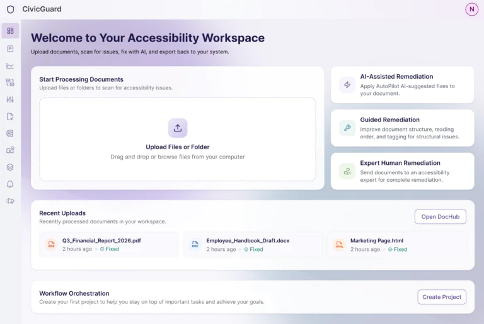Click the HTML icon for Marketing Page
Viewport: 484px width, 324px height.
[339, 245]
